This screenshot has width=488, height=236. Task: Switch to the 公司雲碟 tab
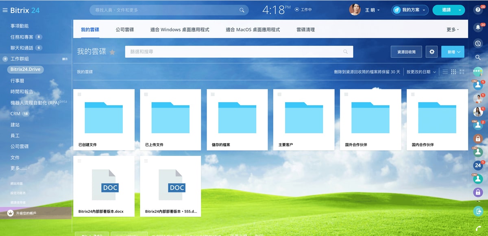coord(125,30)
